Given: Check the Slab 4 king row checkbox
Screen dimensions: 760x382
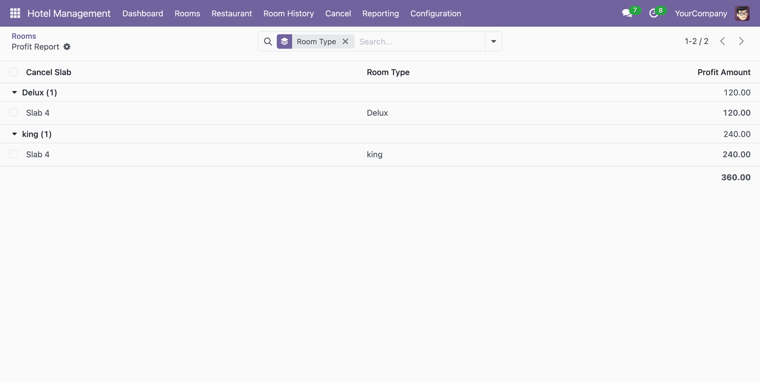Looking at the screenshot, I should (x=13, y=154).
